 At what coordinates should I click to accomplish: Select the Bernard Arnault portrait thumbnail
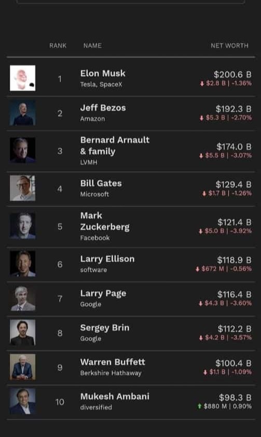pyautogui.click(x=22, y=150)
